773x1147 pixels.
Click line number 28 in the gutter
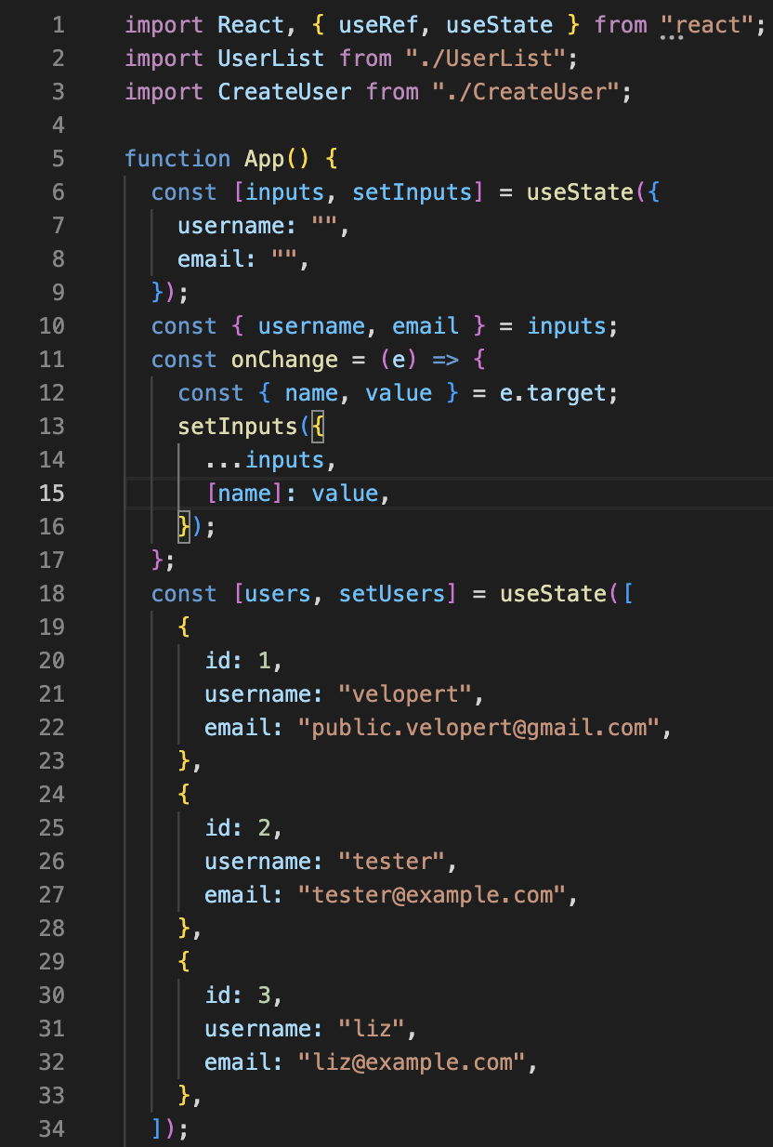coord(52,929)
